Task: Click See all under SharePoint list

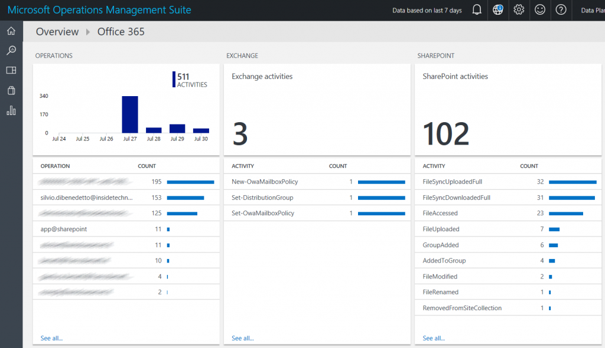Action: (x=434, y=338)
